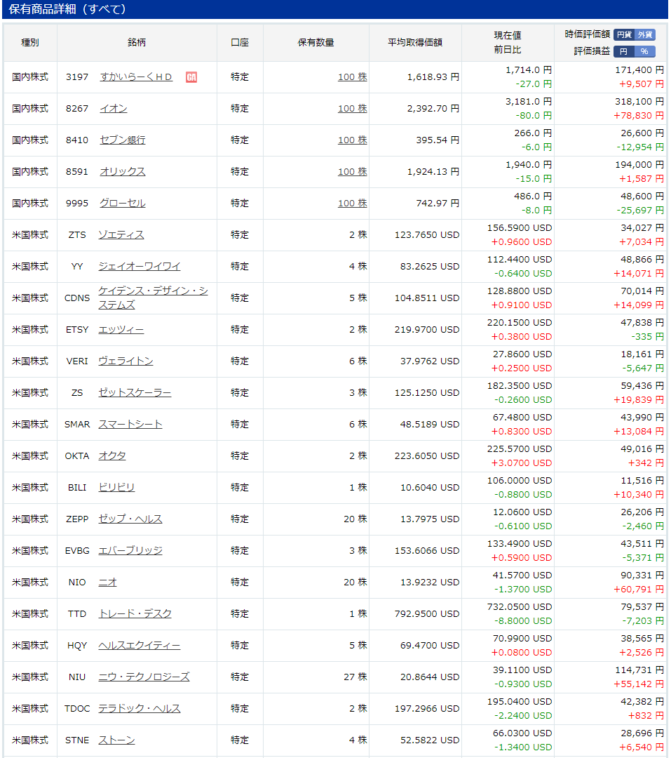Open グローセル stock link

pos(123,203)
